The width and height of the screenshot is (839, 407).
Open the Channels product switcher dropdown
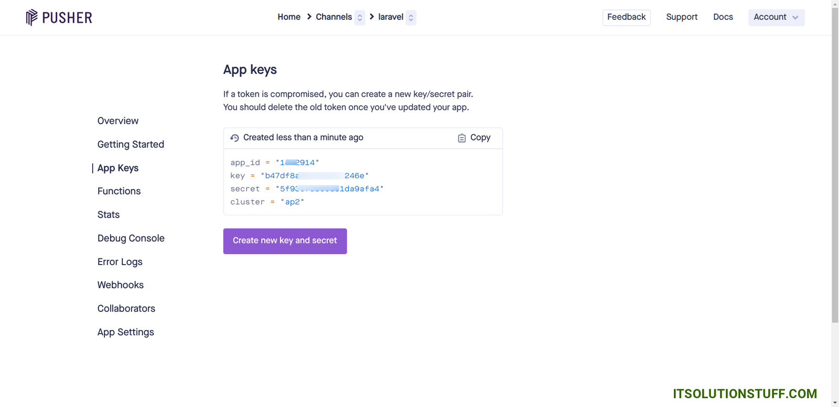(360, 18)
